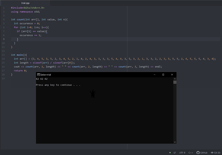Click the GitHub icon in status bar
Viewport: 222px width, 155px height.
[x=198, y=153]
